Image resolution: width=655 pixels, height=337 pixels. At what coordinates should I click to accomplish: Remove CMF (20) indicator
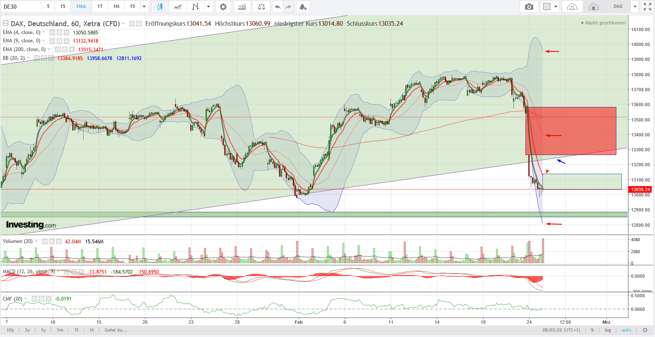(x=49, y=298)
